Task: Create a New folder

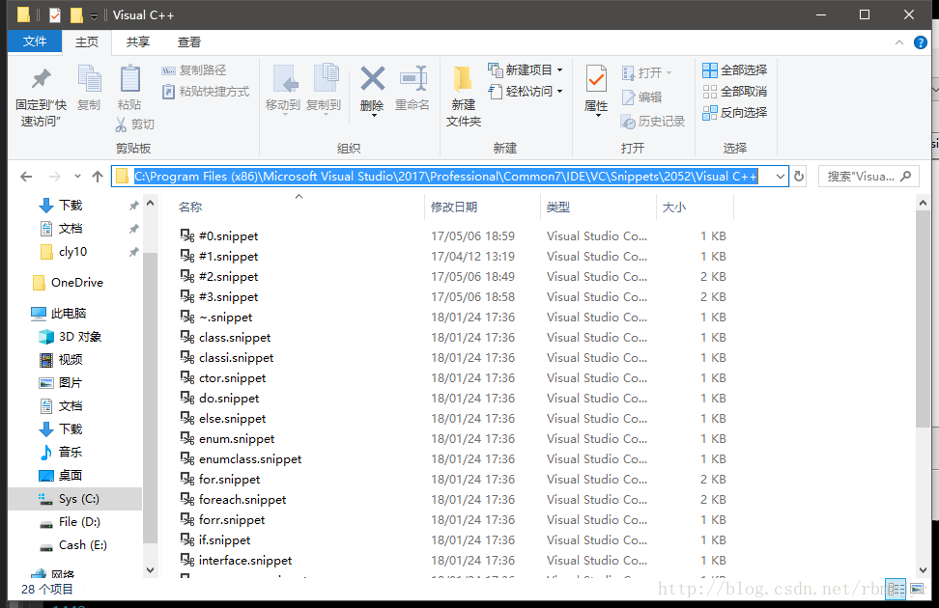Action: (x=464, y=96)
